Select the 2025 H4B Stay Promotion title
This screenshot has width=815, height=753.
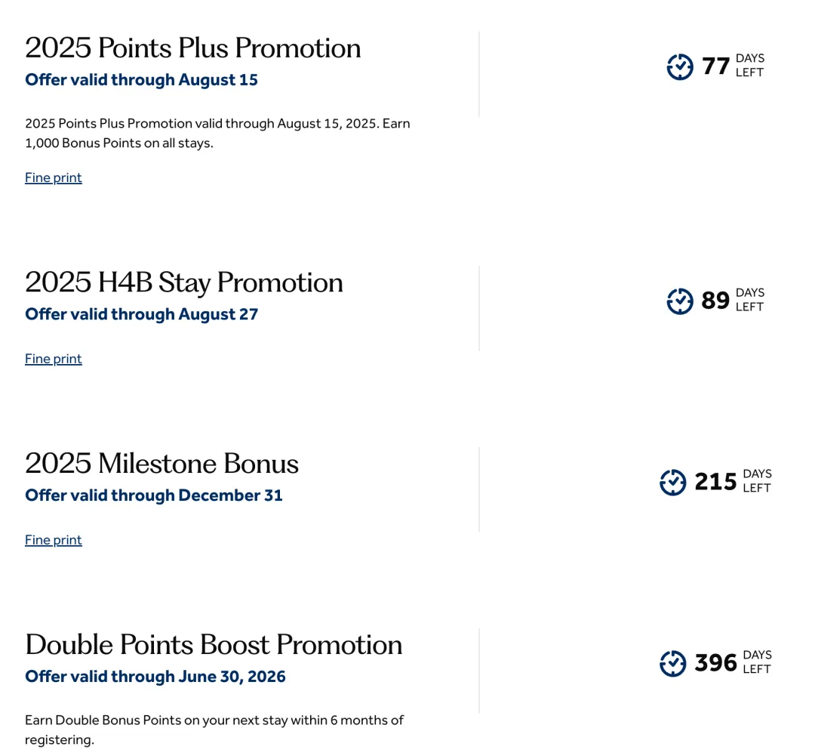coord(184,283)
